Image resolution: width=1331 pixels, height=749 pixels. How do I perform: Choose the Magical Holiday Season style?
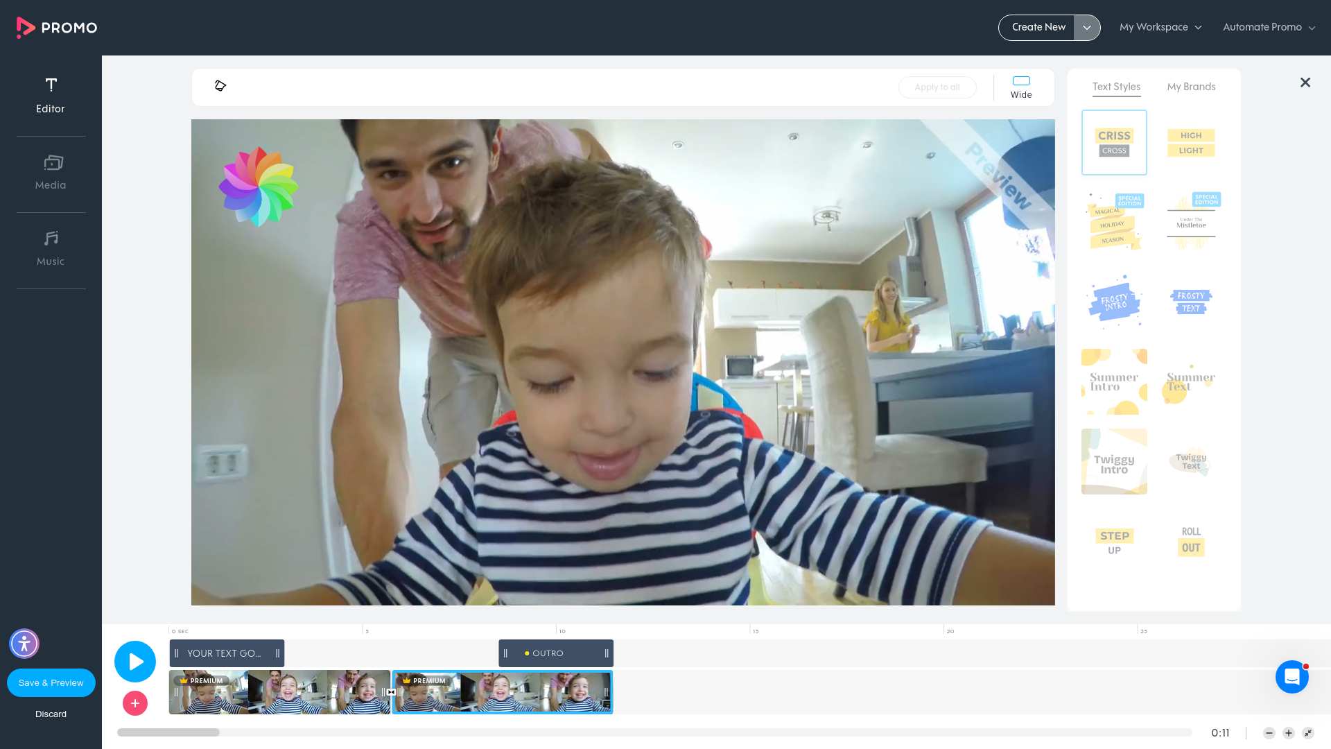coord(1114,222)
